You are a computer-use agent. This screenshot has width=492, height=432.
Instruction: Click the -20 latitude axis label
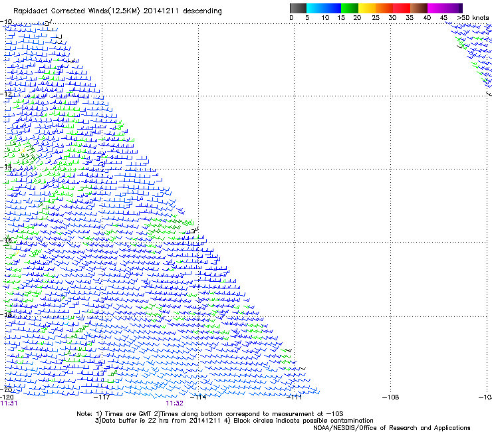point(6,389)
